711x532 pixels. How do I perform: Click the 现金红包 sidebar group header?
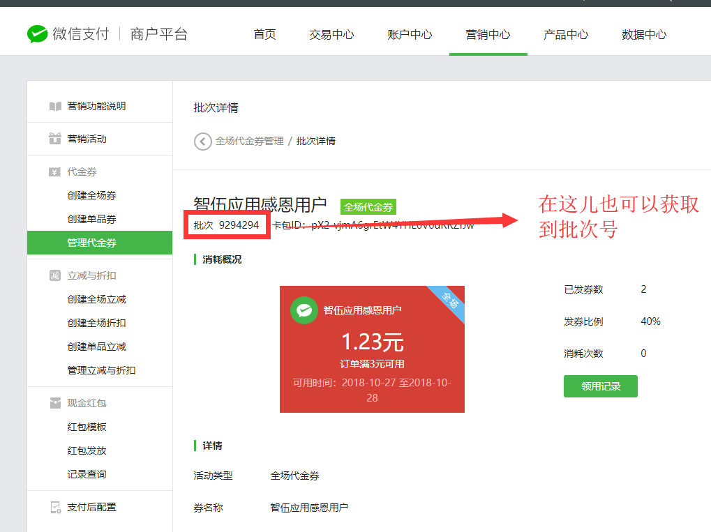click(87, 403)
